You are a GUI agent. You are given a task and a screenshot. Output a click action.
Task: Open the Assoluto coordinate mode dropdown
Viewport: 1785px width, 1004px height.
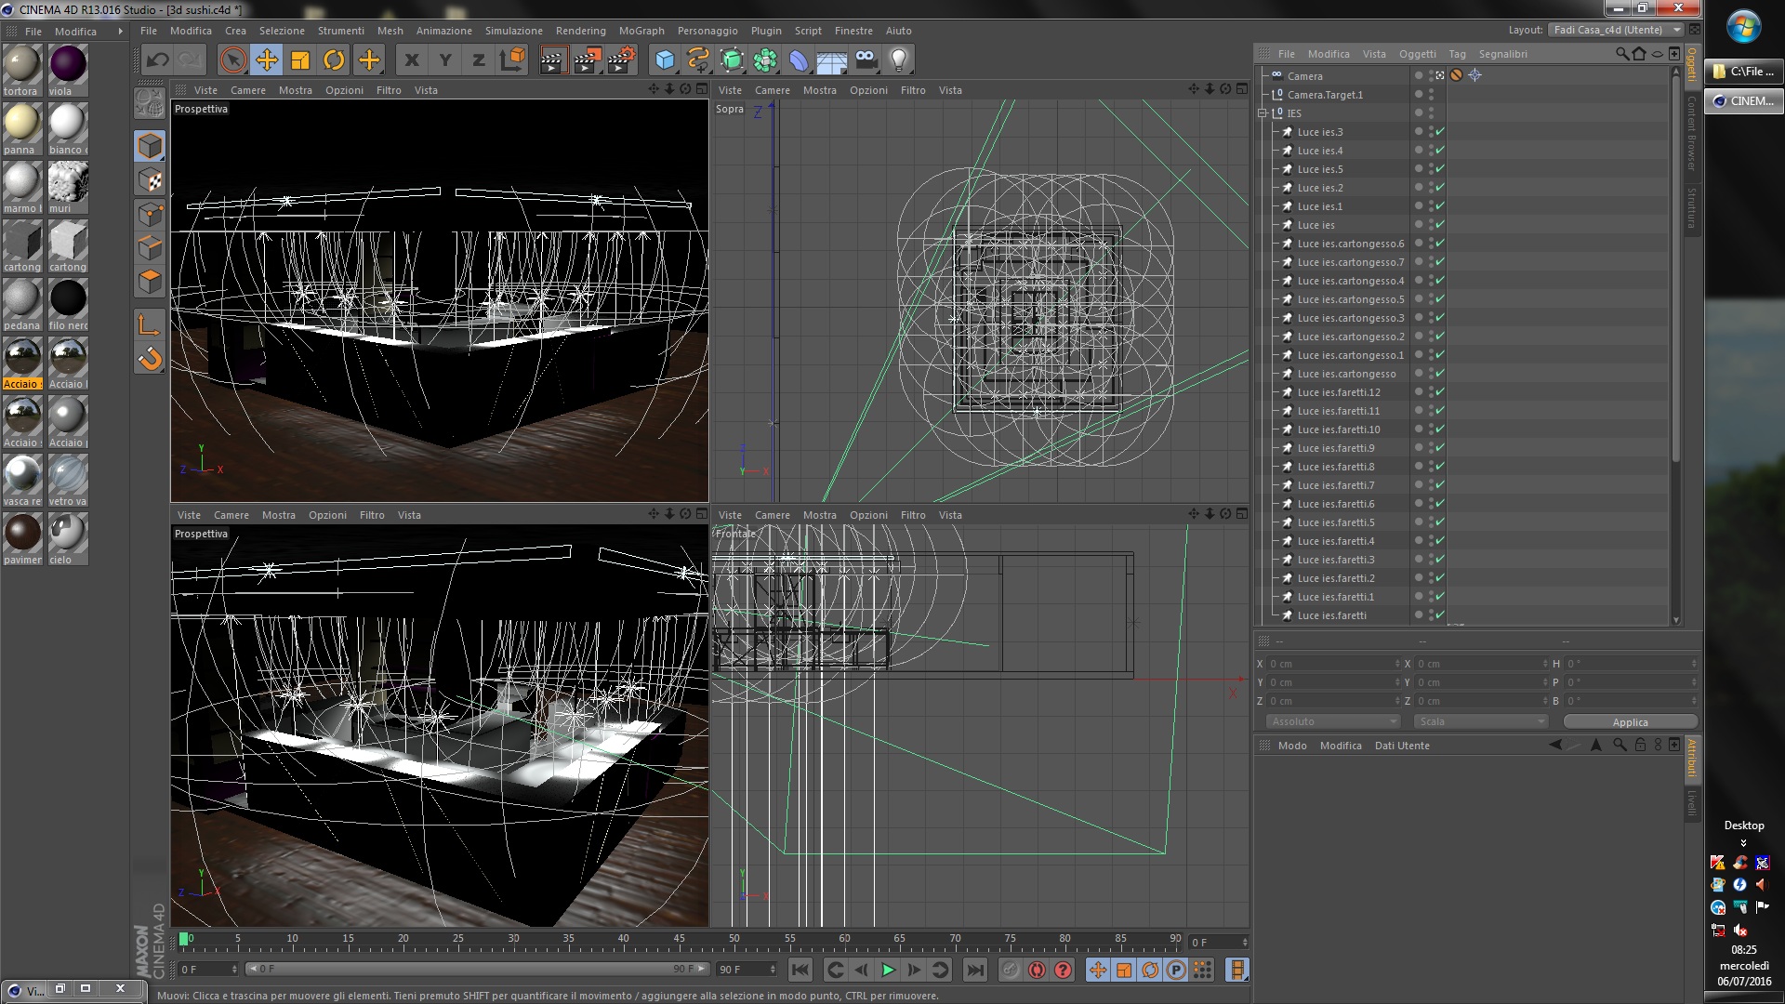(1332, 721)
